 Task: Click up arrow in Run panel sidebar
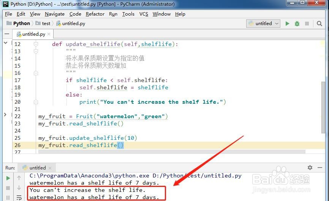tap(19, 178)
